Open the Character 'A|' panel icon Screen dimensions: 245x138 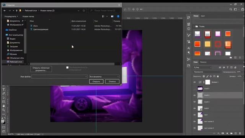click(189, 48)
